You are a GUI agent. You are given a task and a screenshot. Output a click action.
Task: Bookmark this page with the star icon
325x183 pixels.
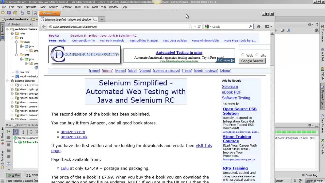tap(190, 26)
